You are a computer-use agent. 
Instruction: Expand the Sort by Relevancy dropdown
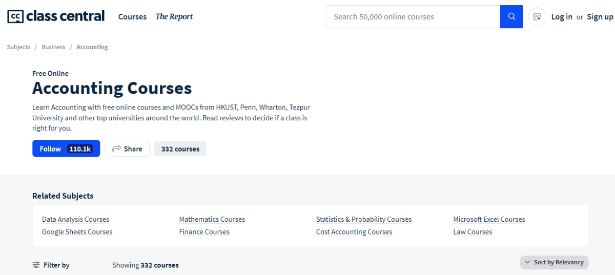[x=554, y=262]
